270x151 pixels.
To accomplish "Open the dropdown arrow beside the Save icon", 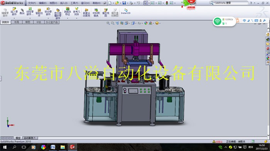I will coord(127,3).
